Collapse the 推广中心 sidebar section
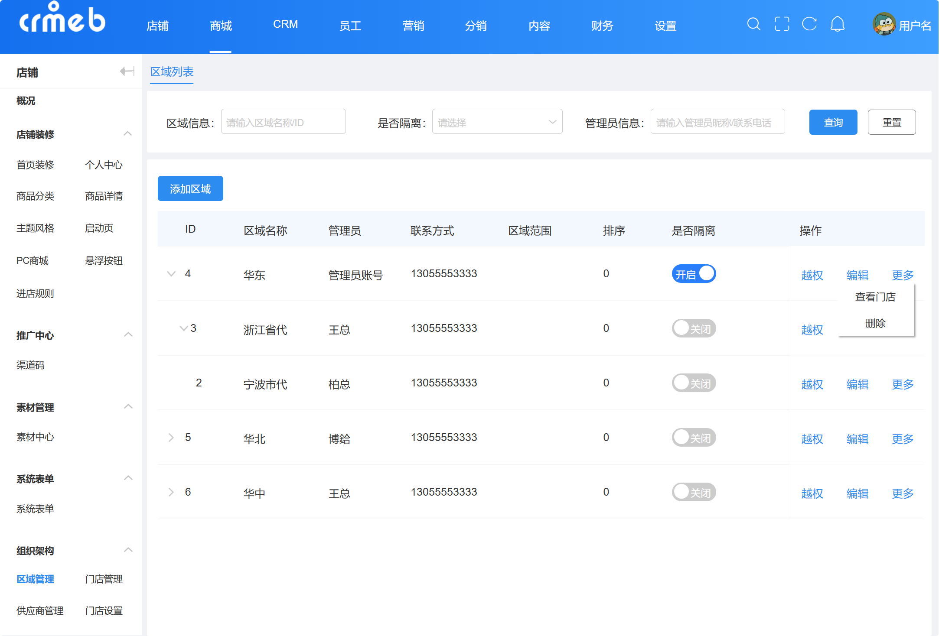This screenshot has height=636, width=939. pyautogui.click(x=128, y=335)
